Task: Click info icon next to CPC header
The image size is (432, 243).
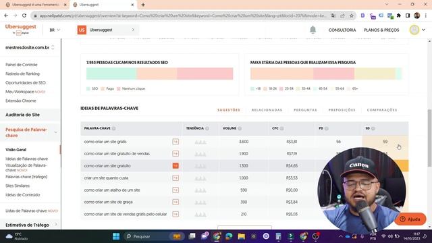Action: point(282,128)
